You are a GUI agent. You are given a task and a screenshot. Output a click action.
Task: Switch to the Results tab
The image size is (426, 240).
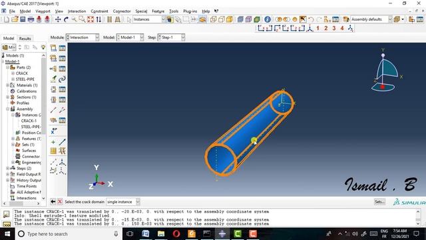click(25, 39)
